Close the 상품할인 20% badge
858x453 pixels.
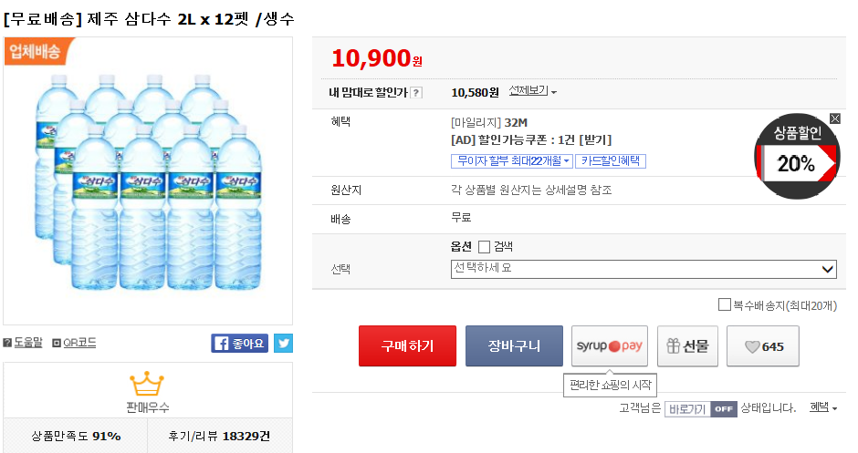[834, 118]
